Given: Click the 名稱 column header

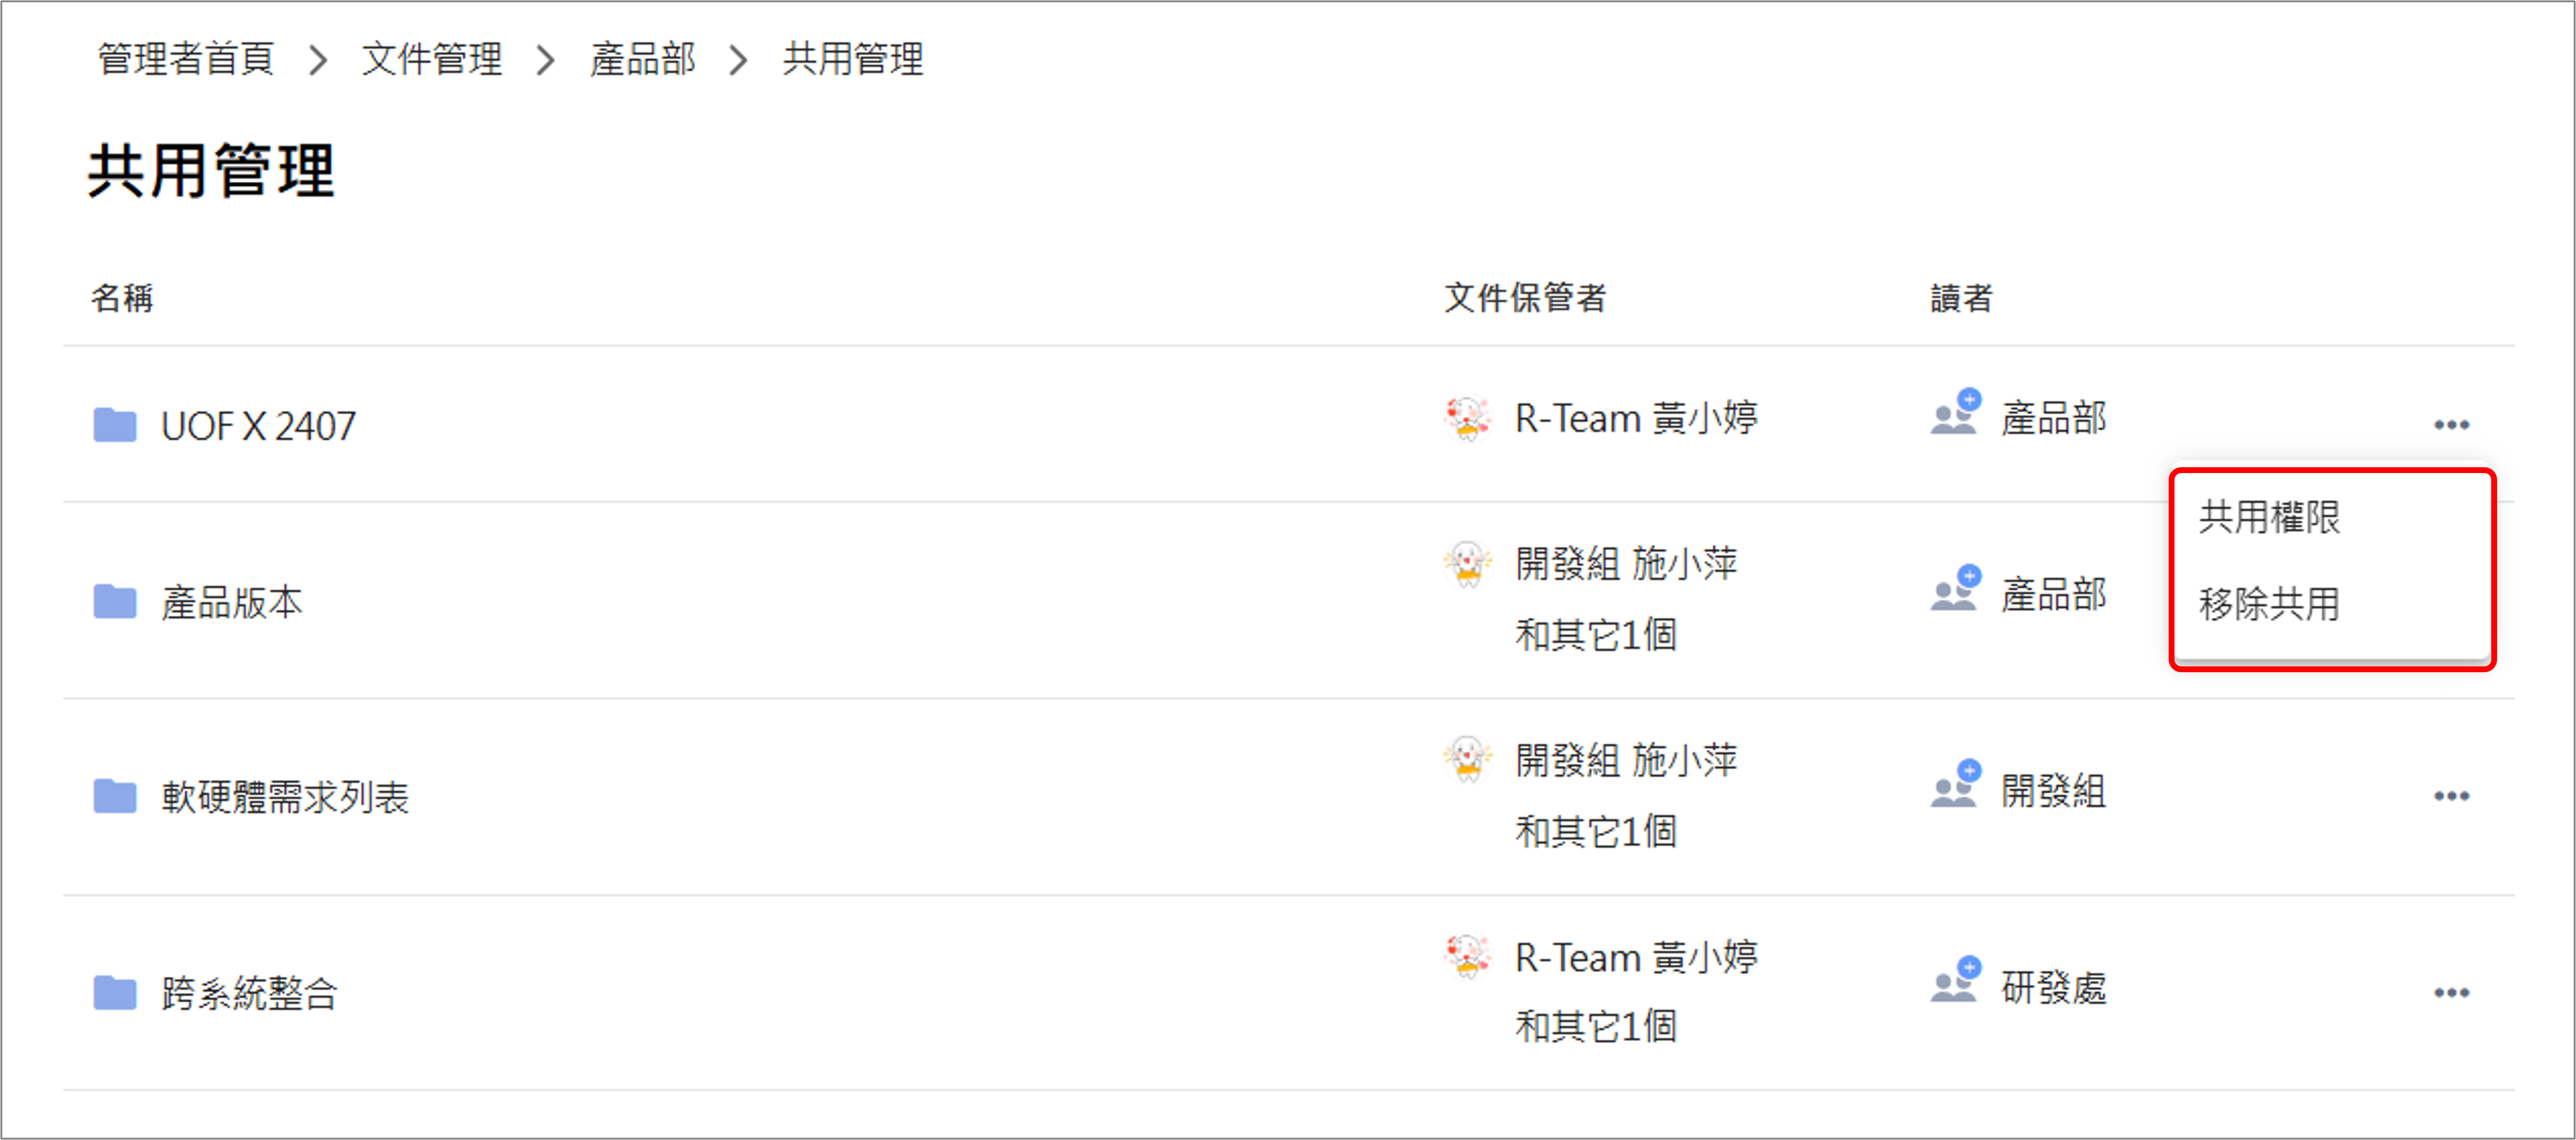Looking at the screenshot, I should 122,297.
